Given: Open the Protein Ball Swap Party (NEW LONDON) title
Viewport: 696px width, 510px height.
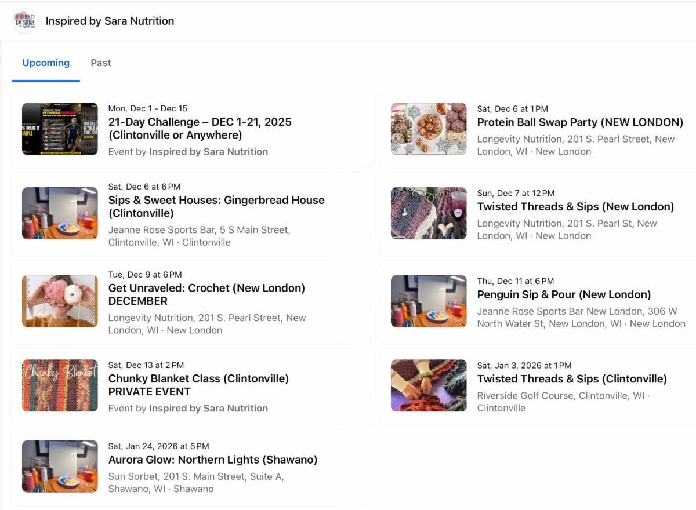Looking at the screenshot, I should (x=580, y=122).
